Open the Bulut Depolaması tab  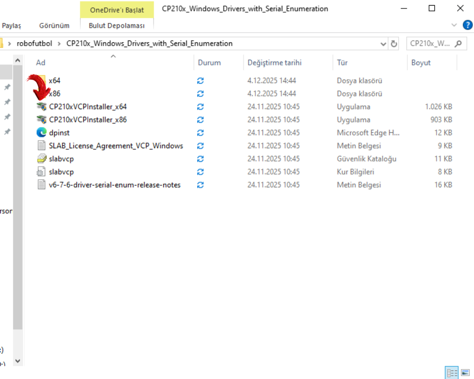(117, 25)
